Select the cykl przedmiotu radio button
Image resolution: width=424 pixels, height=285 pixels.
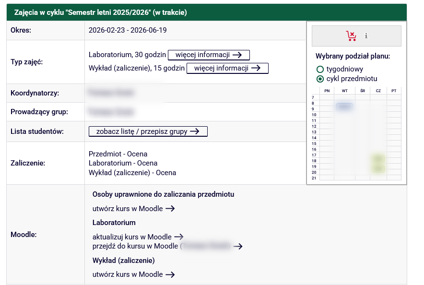(x=320, y=79)
